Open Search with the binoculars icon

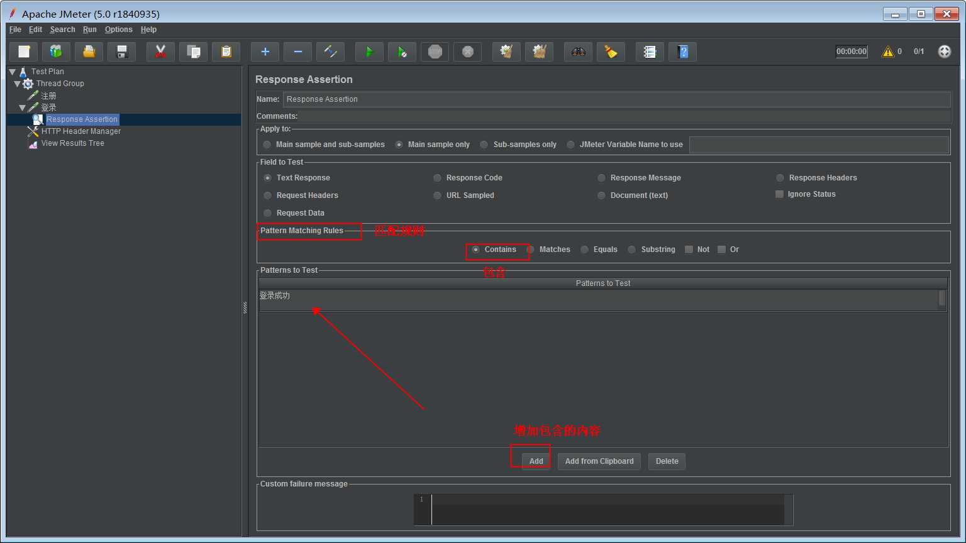578,52
